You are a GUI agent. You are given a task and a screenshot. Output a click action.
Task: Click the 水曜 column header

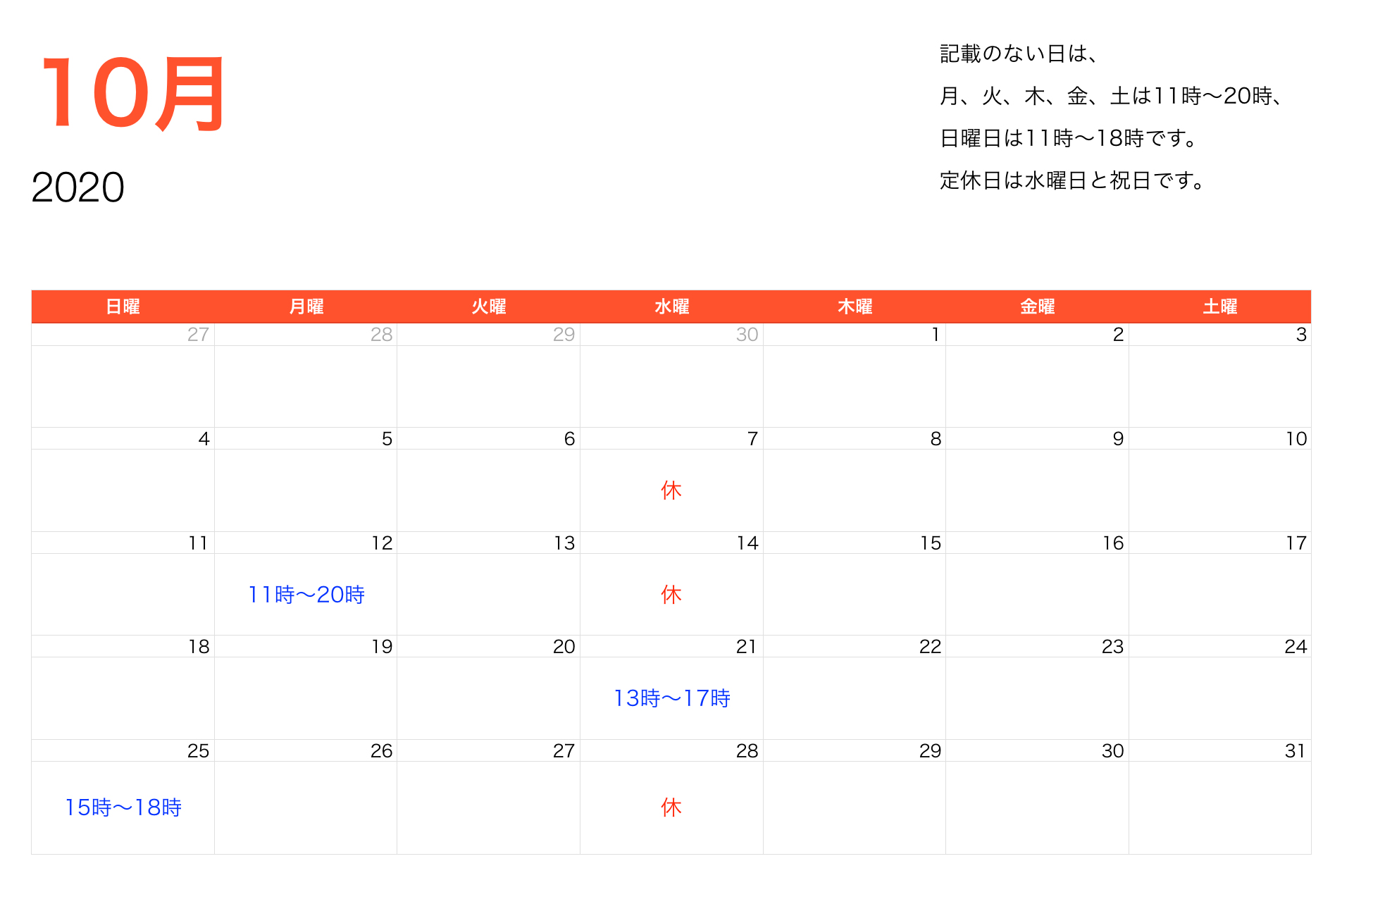click(x=671, y=307)
